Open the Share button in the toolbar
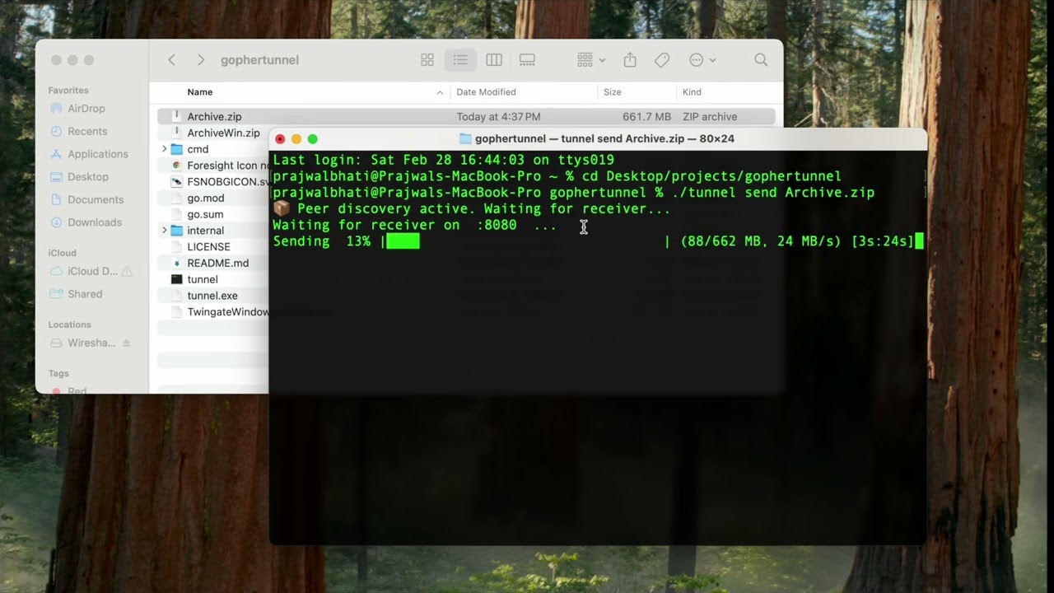The image size is (1054, 593). pos(628,59)
